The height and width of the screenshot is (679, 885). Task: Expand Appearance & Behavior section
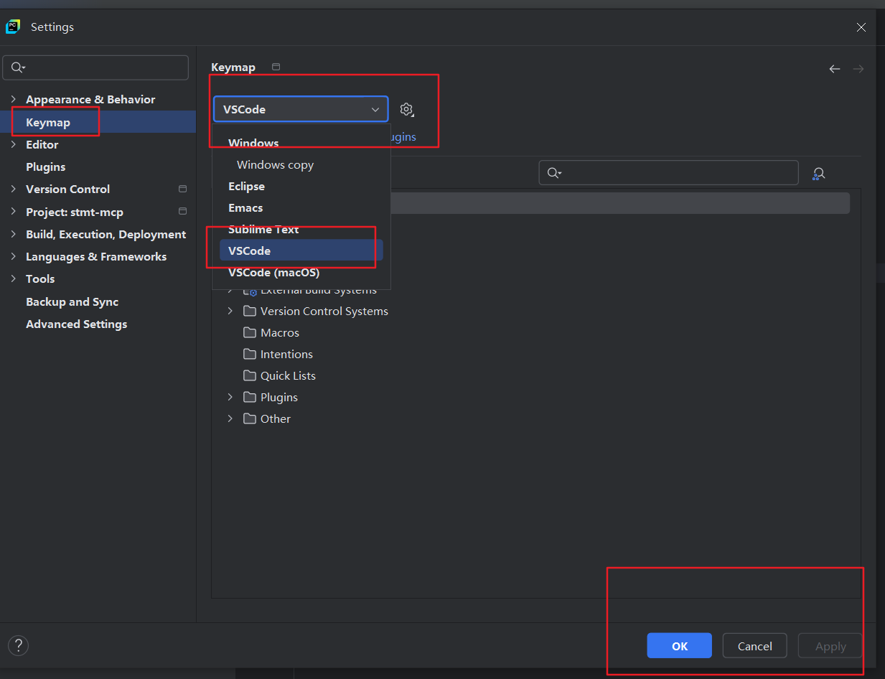click(13, 99)
